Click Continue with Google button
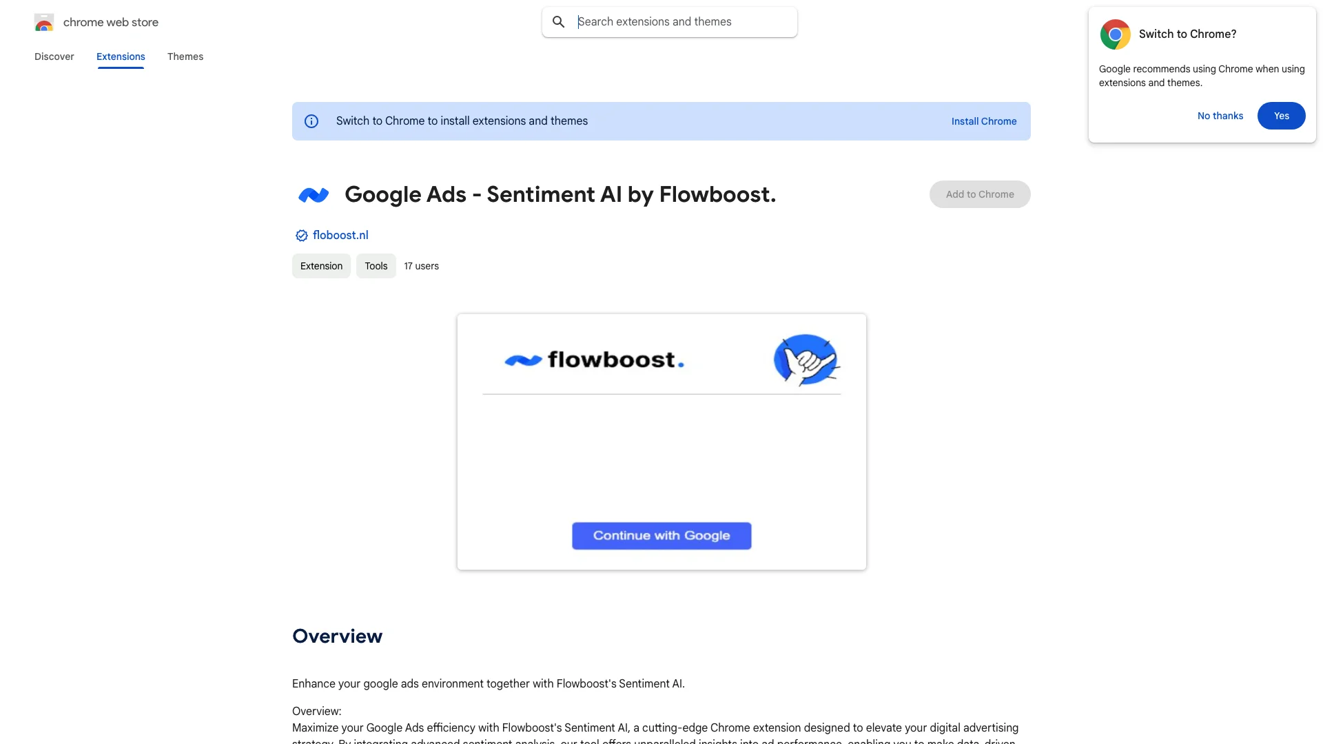Image resolution: width=1323 pixels, height=744 pixels. 661,535
